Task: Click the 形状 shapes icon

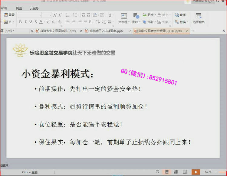Action: coord(135,18)
